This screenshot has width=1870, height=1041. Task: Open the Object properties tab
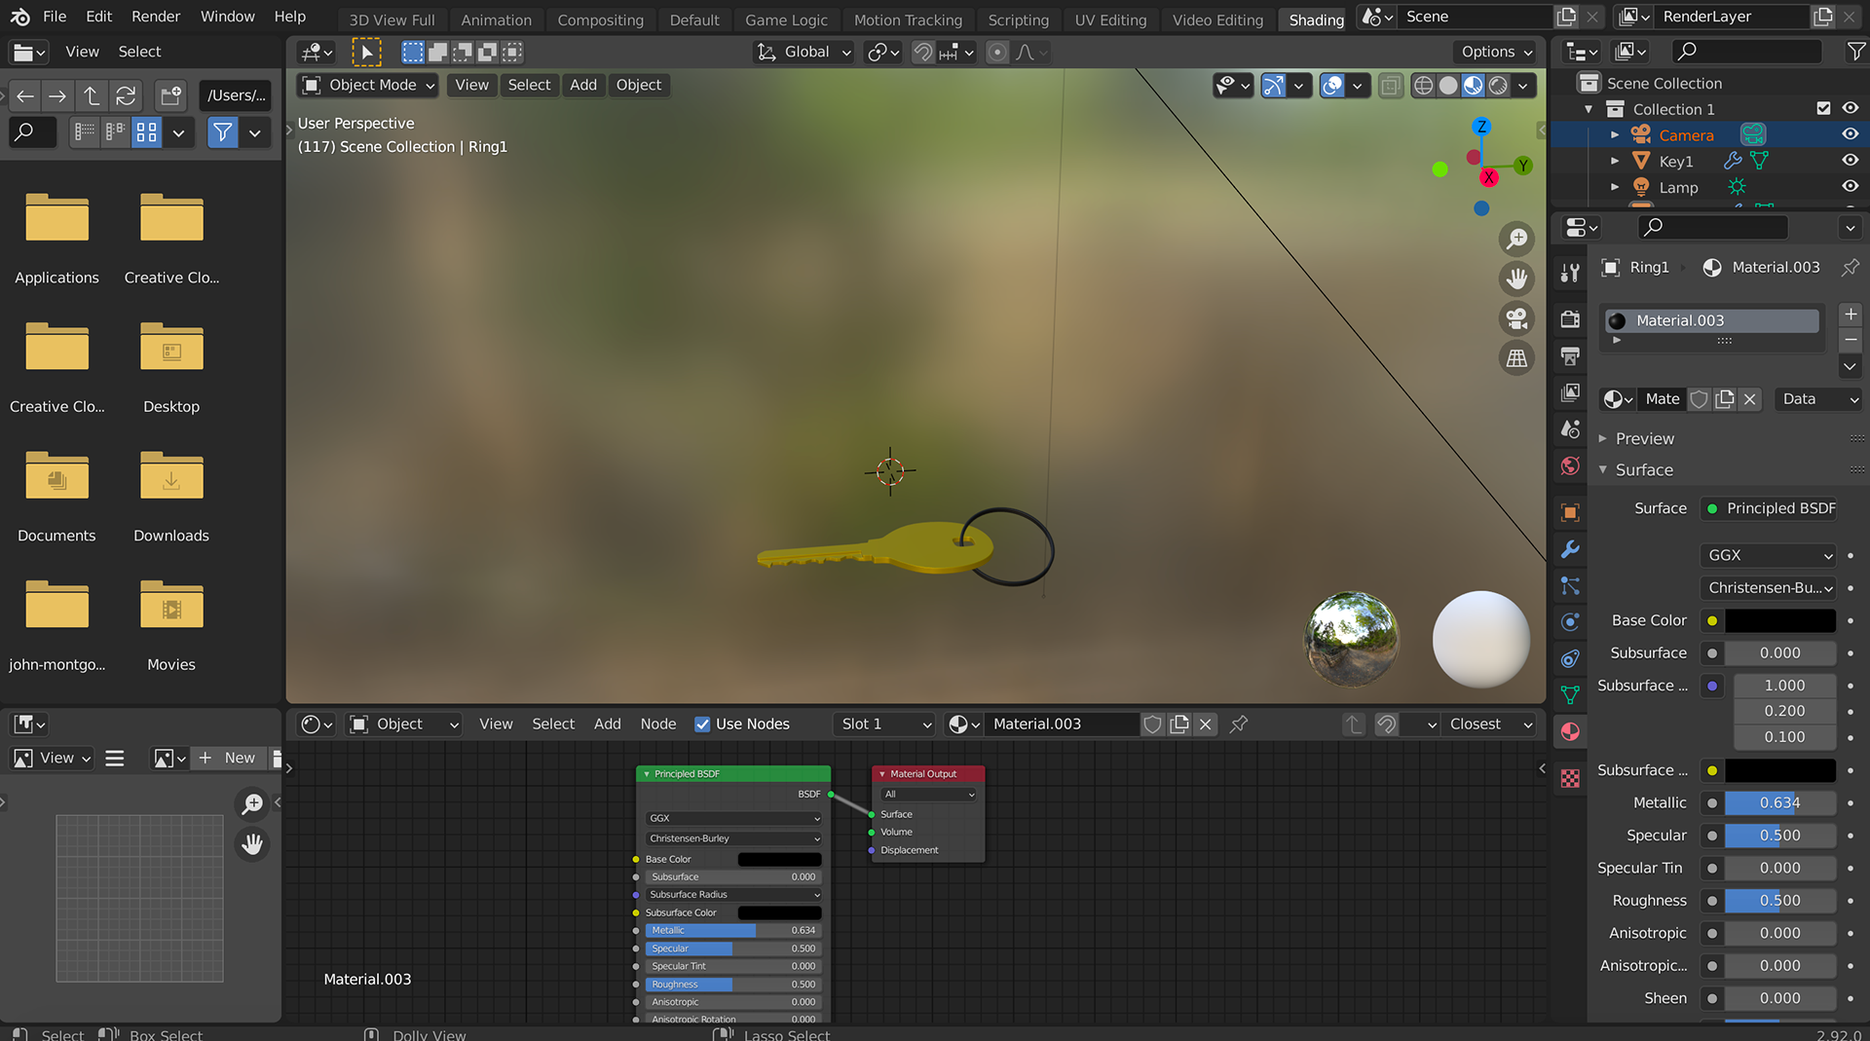coord(1570,512)
